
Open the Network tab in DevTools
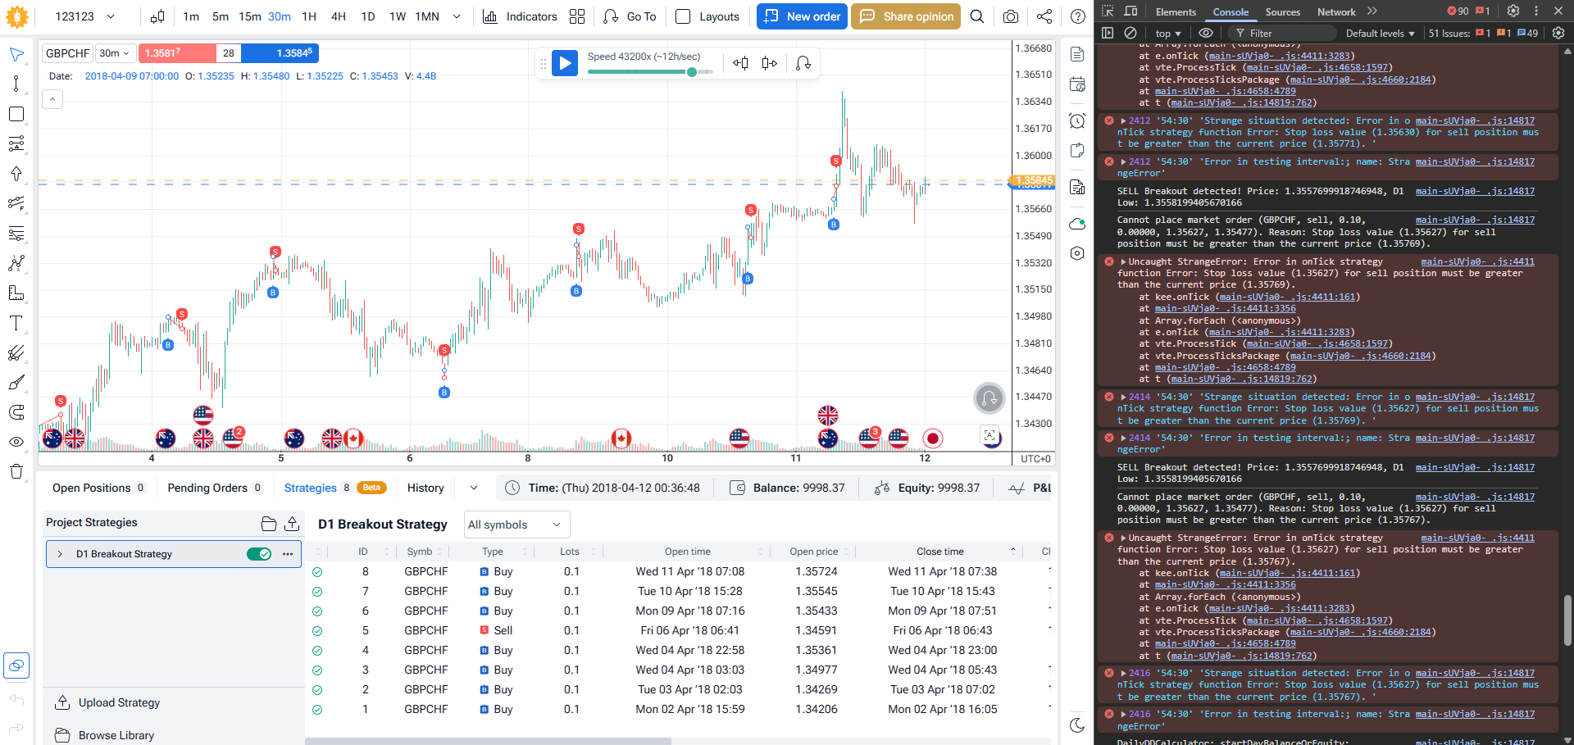tap(1335, 12)
